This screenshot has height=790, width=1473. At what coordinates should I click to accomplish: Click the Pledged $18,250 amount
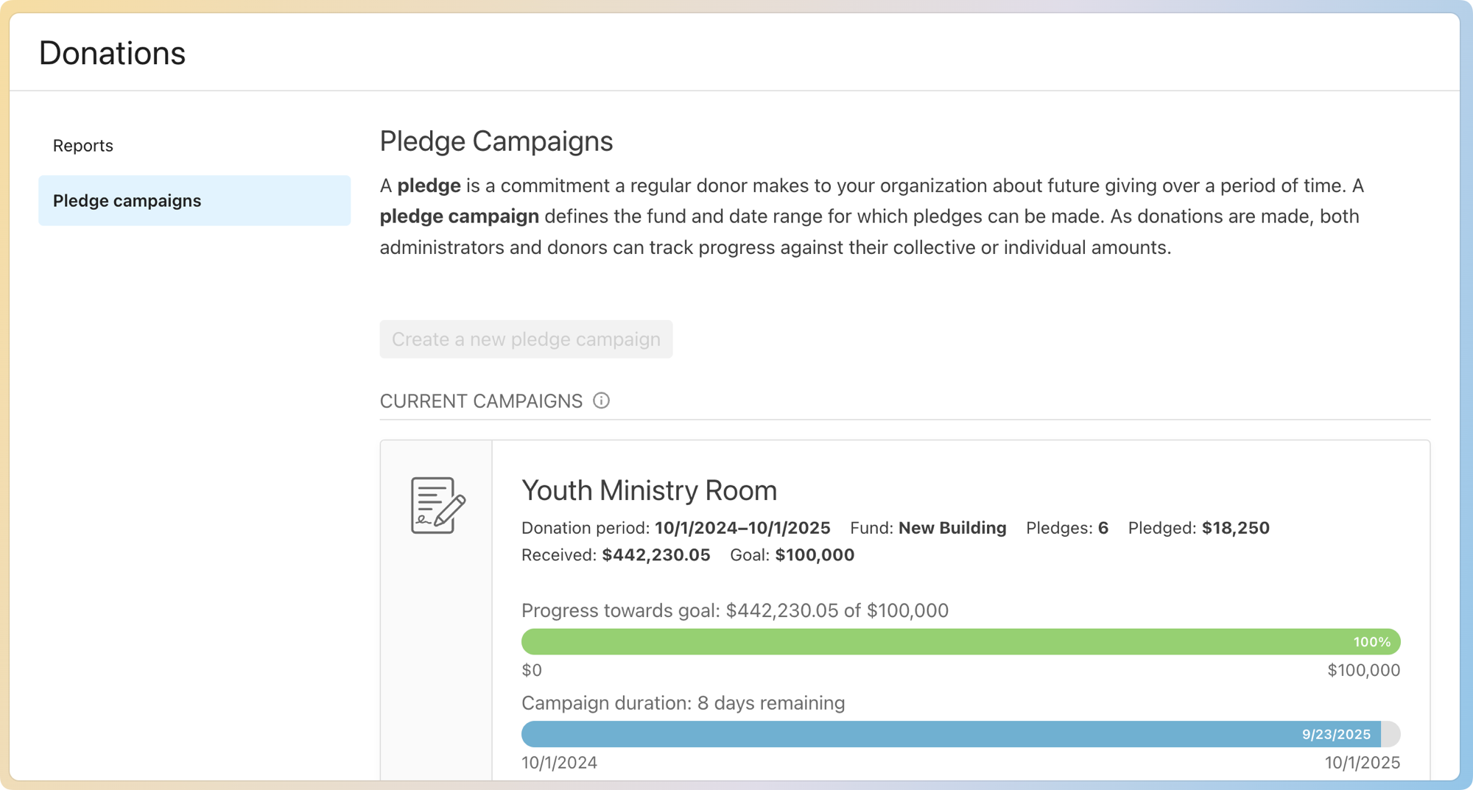point(1235,528)
